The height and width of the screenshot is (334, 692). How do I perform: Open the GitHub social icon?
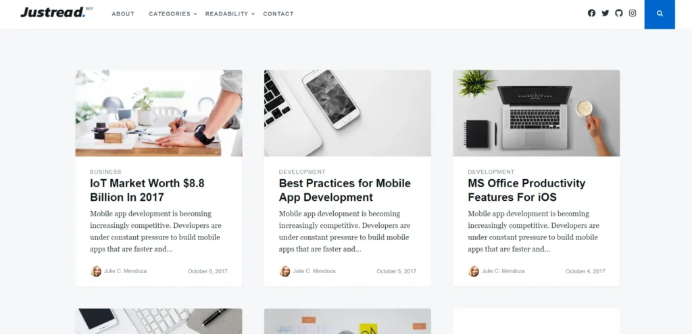pos(619,14)
